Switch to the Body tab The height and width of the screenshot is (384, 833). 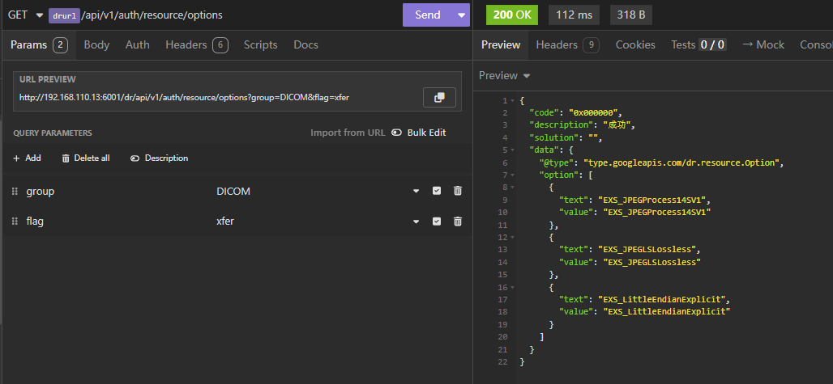(x=96, y=45)
